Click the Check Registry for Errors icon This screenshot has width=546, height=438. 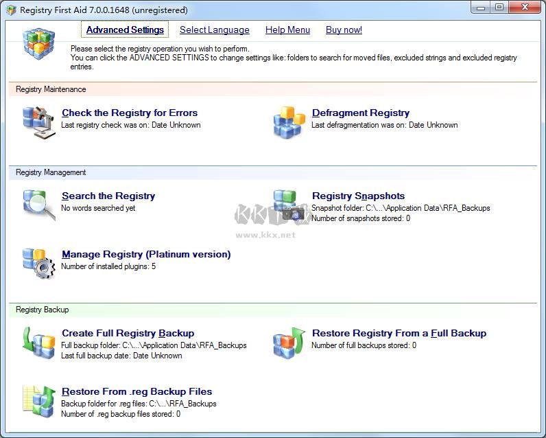(38, 122)
